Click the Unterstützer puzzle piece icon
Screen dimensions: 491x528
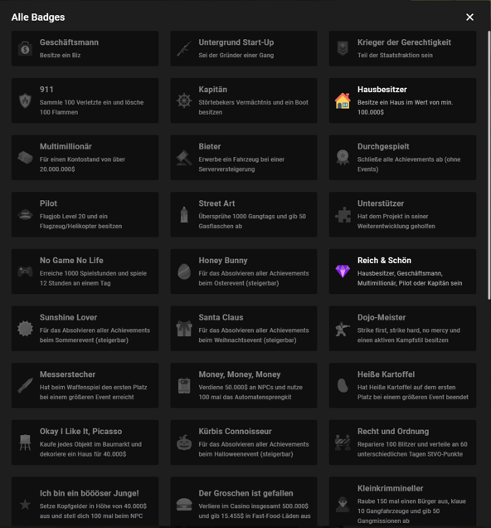[x=343, y=214]
